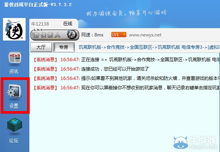Click the 饥荒联机版 breadcrumb path link

(149, 47)
